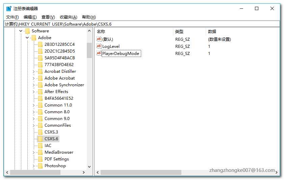Viewport: 284px width, 180px height.
Task: Click the B4FA56641E52 folder icon
Action: [40, 98]
